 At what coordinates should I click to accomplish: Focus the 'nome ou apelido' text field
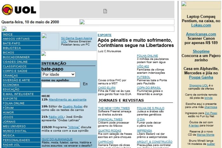tap(61, 85)
